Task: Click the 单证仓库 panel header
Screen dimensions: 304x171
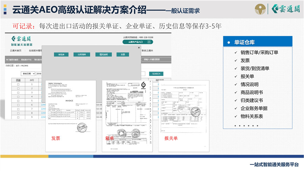Action: [258, 41]
